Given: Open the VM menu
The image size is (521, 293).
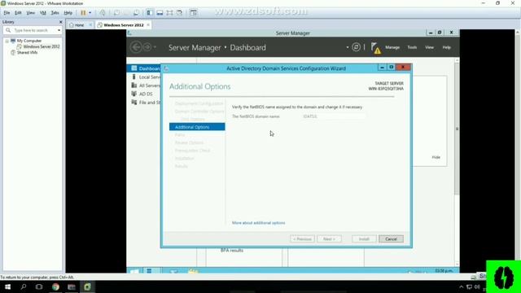Looking at the screenshot, I should pos(43,13).
